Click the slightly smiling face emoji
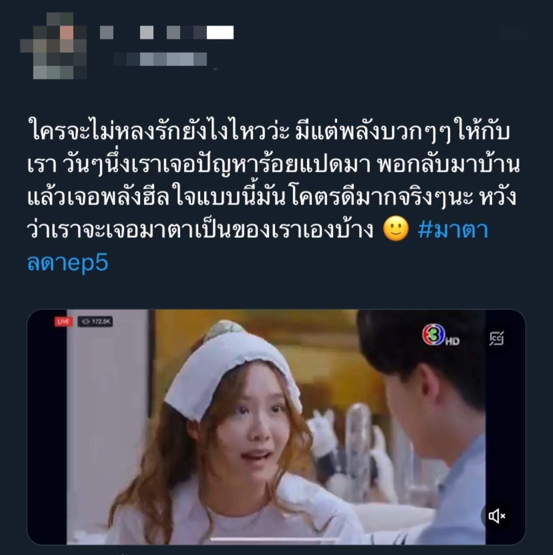This screenshot has height=555, width=553. point(396,229)
